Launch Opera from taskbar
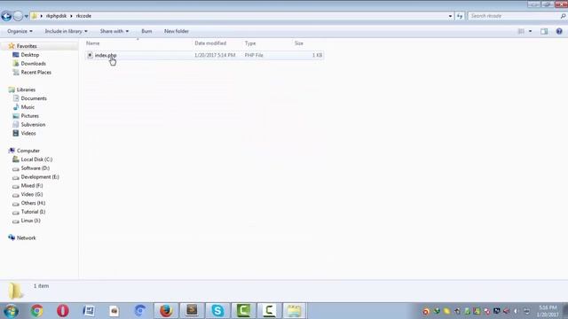 (63, 311)
